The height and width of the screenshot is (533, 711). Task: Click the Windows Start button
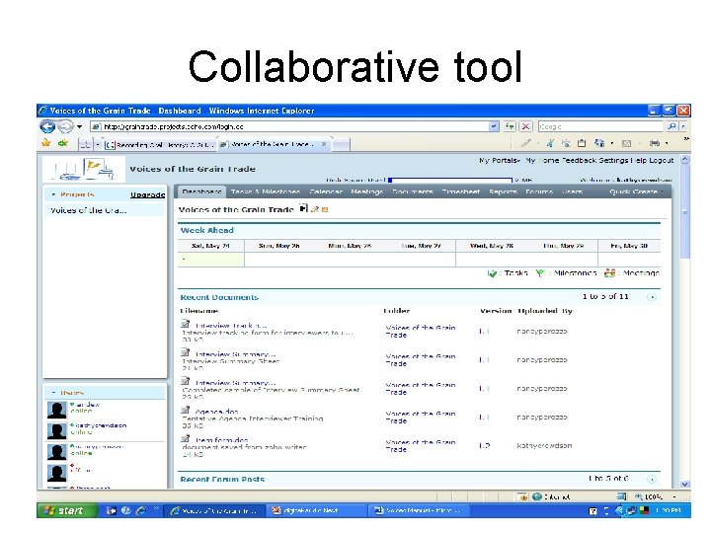point(67,510)
